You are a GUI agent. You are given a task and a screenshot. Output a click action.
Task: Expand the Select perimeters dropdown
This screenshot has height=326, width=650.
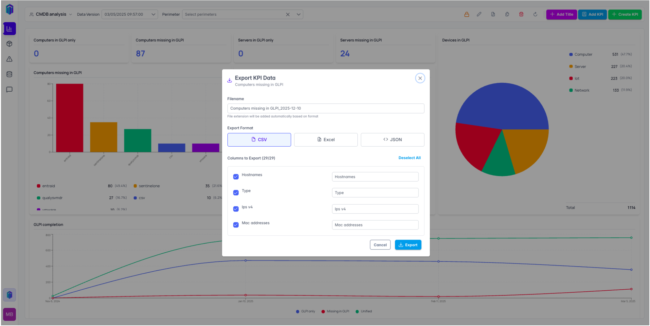tap(298, 14)
